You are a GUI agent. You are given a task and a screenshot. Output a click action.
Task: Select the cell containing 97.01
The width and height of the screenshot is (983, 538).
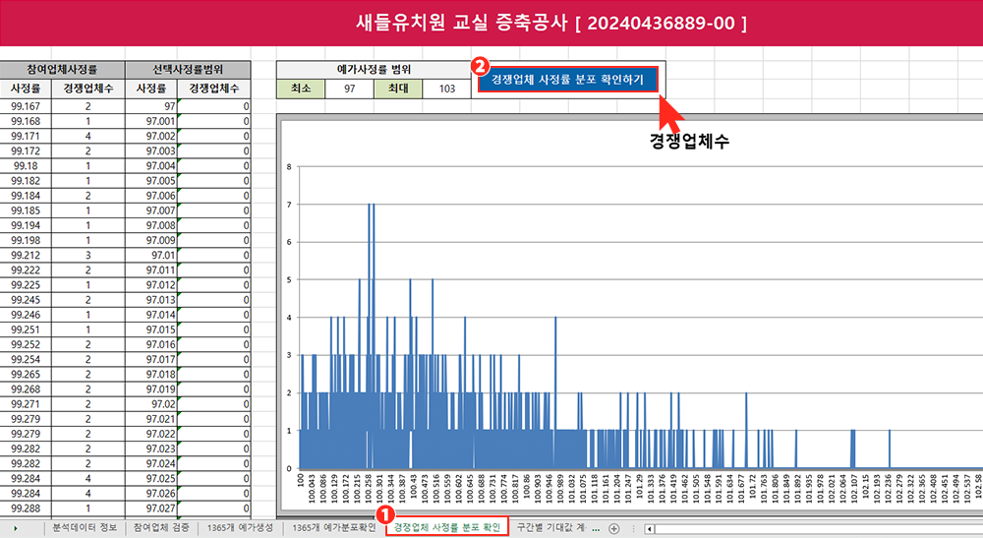click(151, 255)
